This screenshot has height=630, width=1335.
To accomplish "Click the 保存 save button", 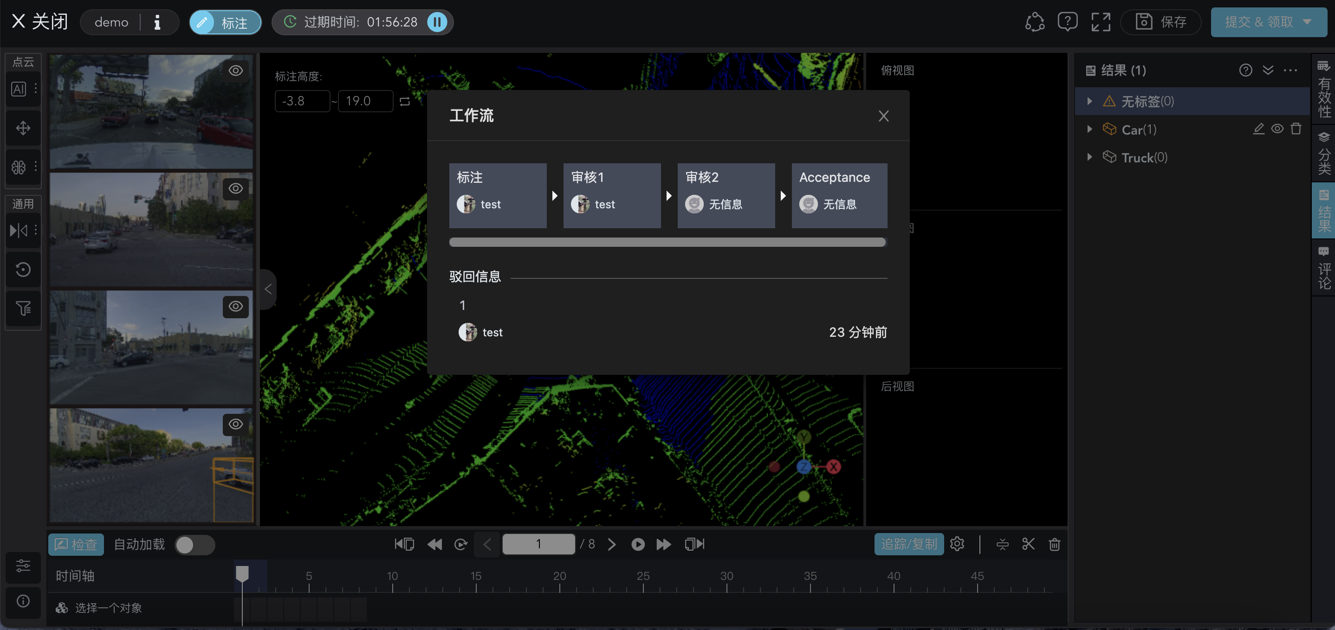I will pyautogui.click(x=1161, y=22).
